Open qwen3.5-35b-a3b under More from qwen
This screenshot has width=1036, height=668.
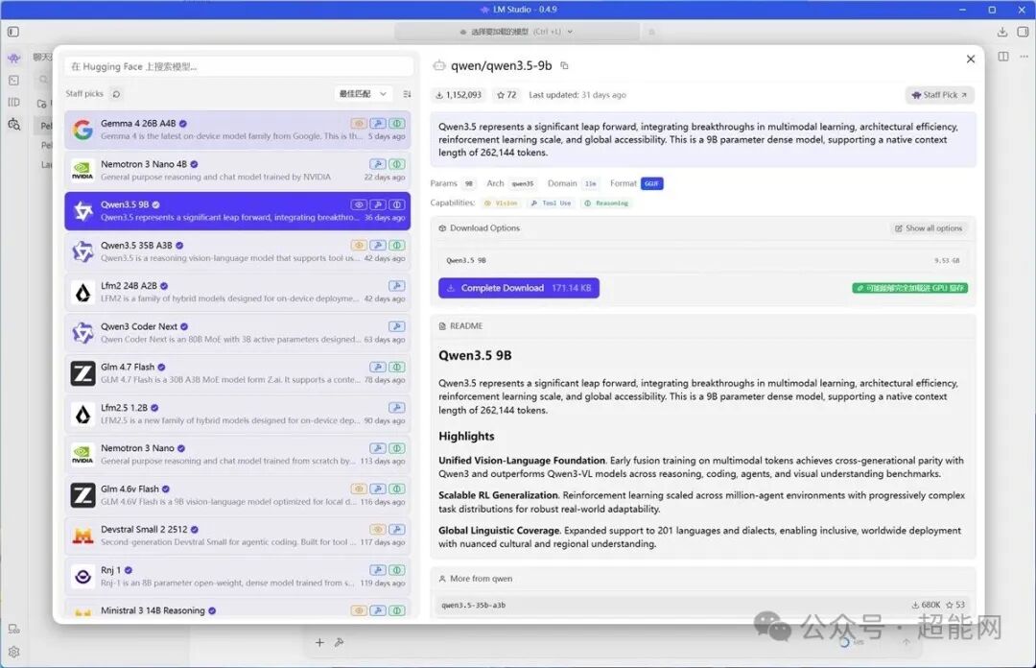(x=703, y=605)
